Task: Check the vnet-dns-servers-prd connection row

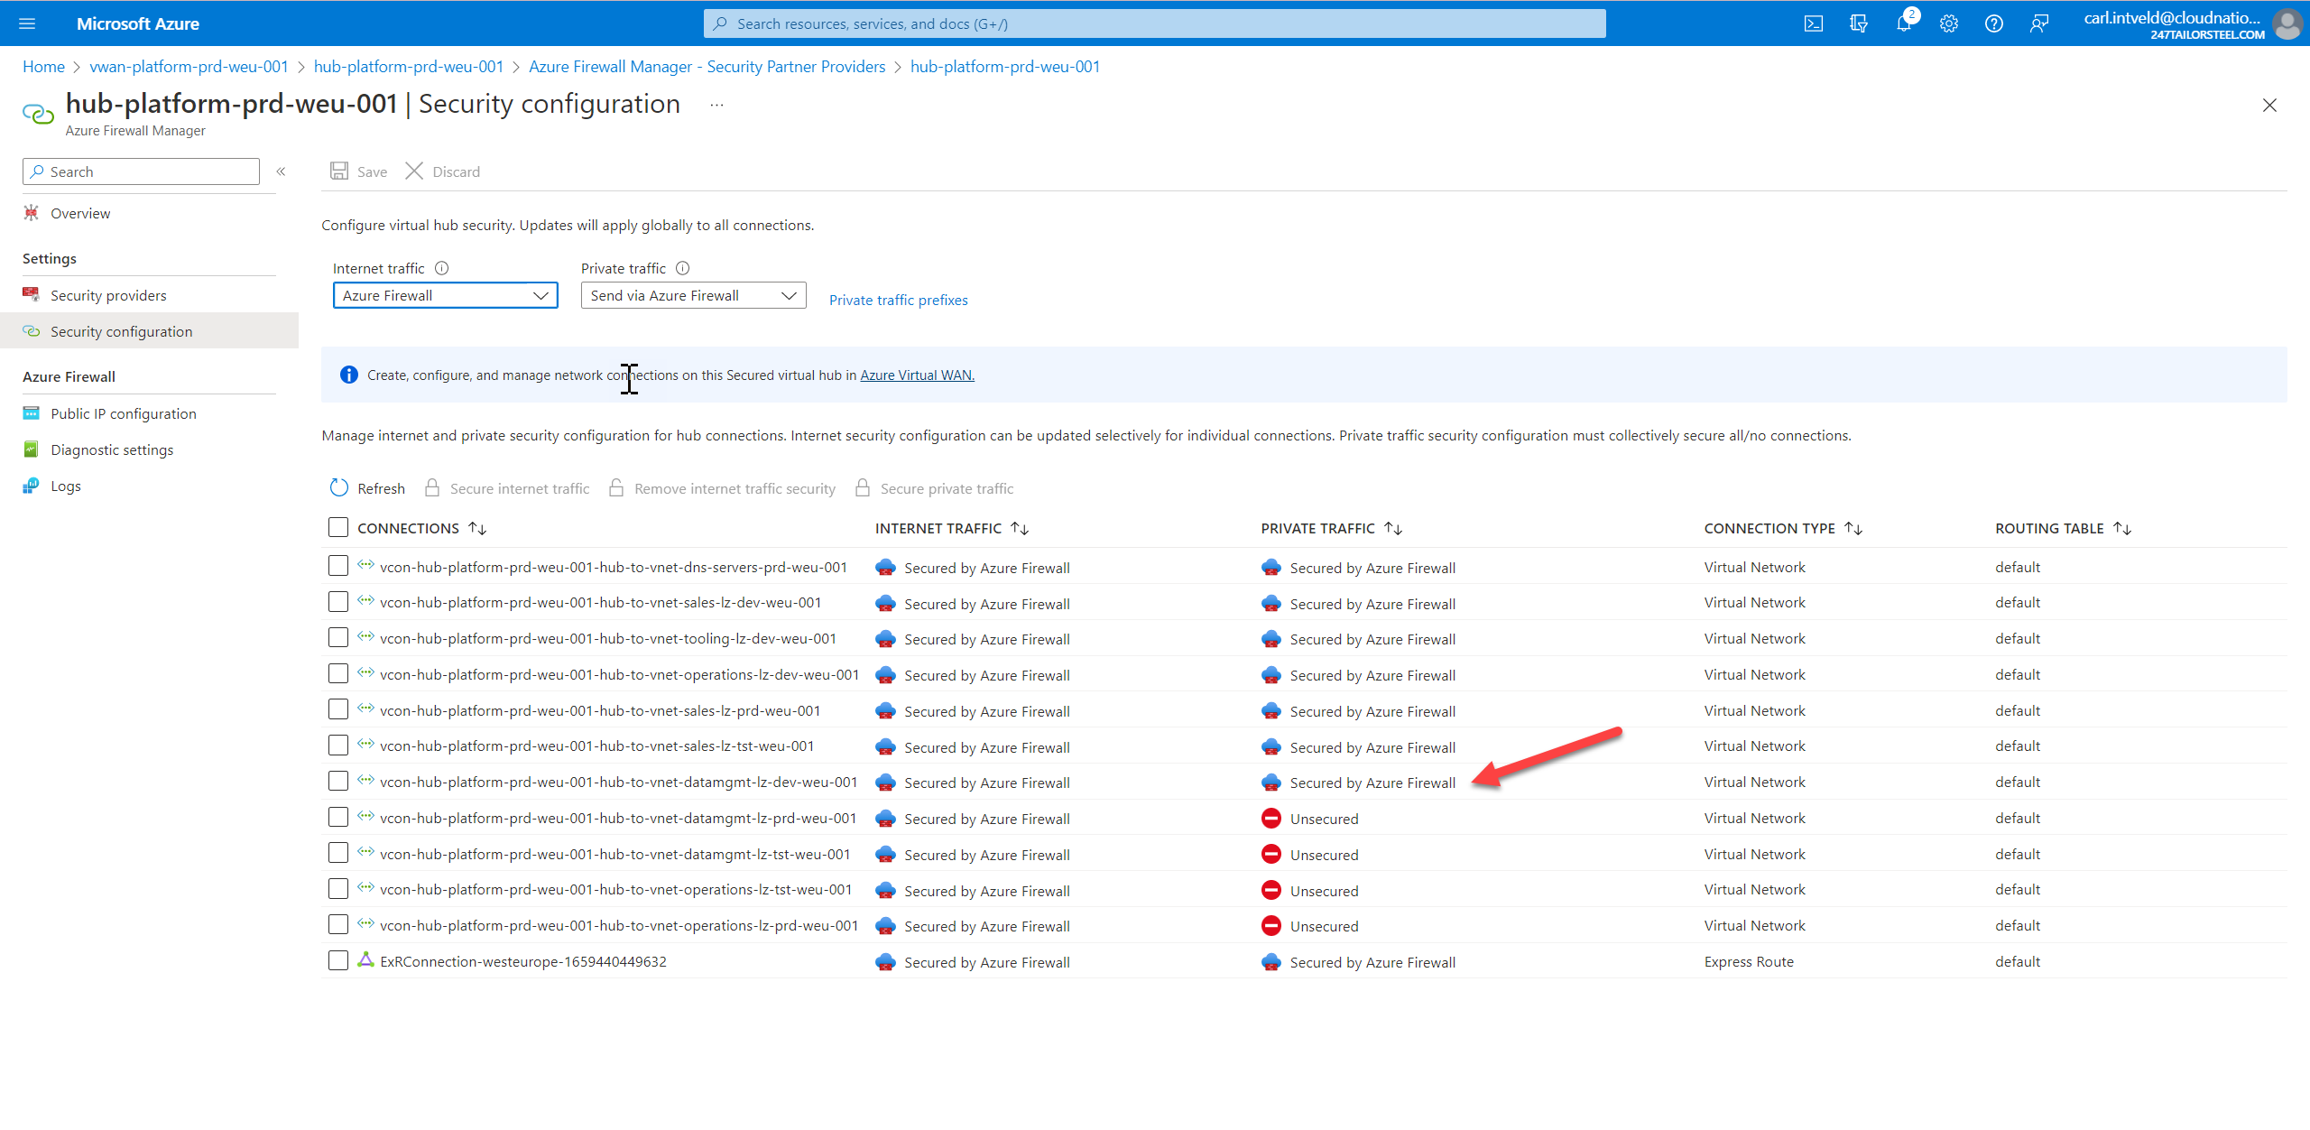Action: (x=337, y=566)
